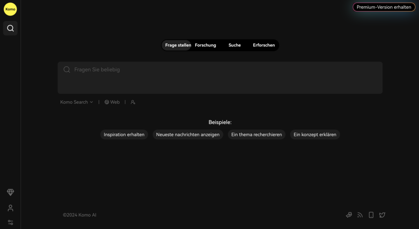This screenshot has width=419, height=229.
Task: Click the people search persona icon
Action: (133, 102)
